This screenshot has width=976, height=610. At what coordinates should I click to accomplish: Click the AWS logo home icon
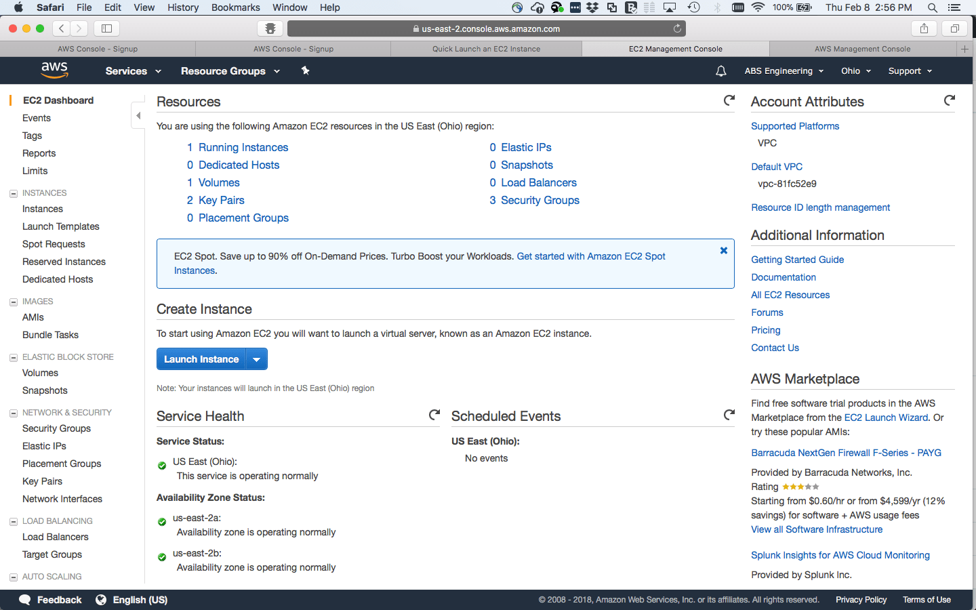point(54,70)
